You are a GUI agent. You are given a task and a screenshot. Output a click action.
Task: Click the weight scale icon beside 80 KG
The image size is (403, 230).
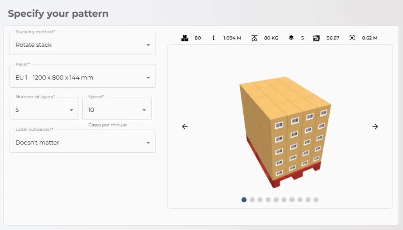(x=254, y=38)
